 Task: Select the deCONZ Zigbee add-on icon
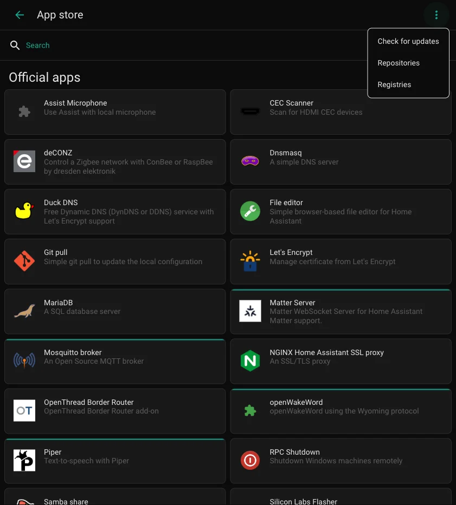(24, 161)
